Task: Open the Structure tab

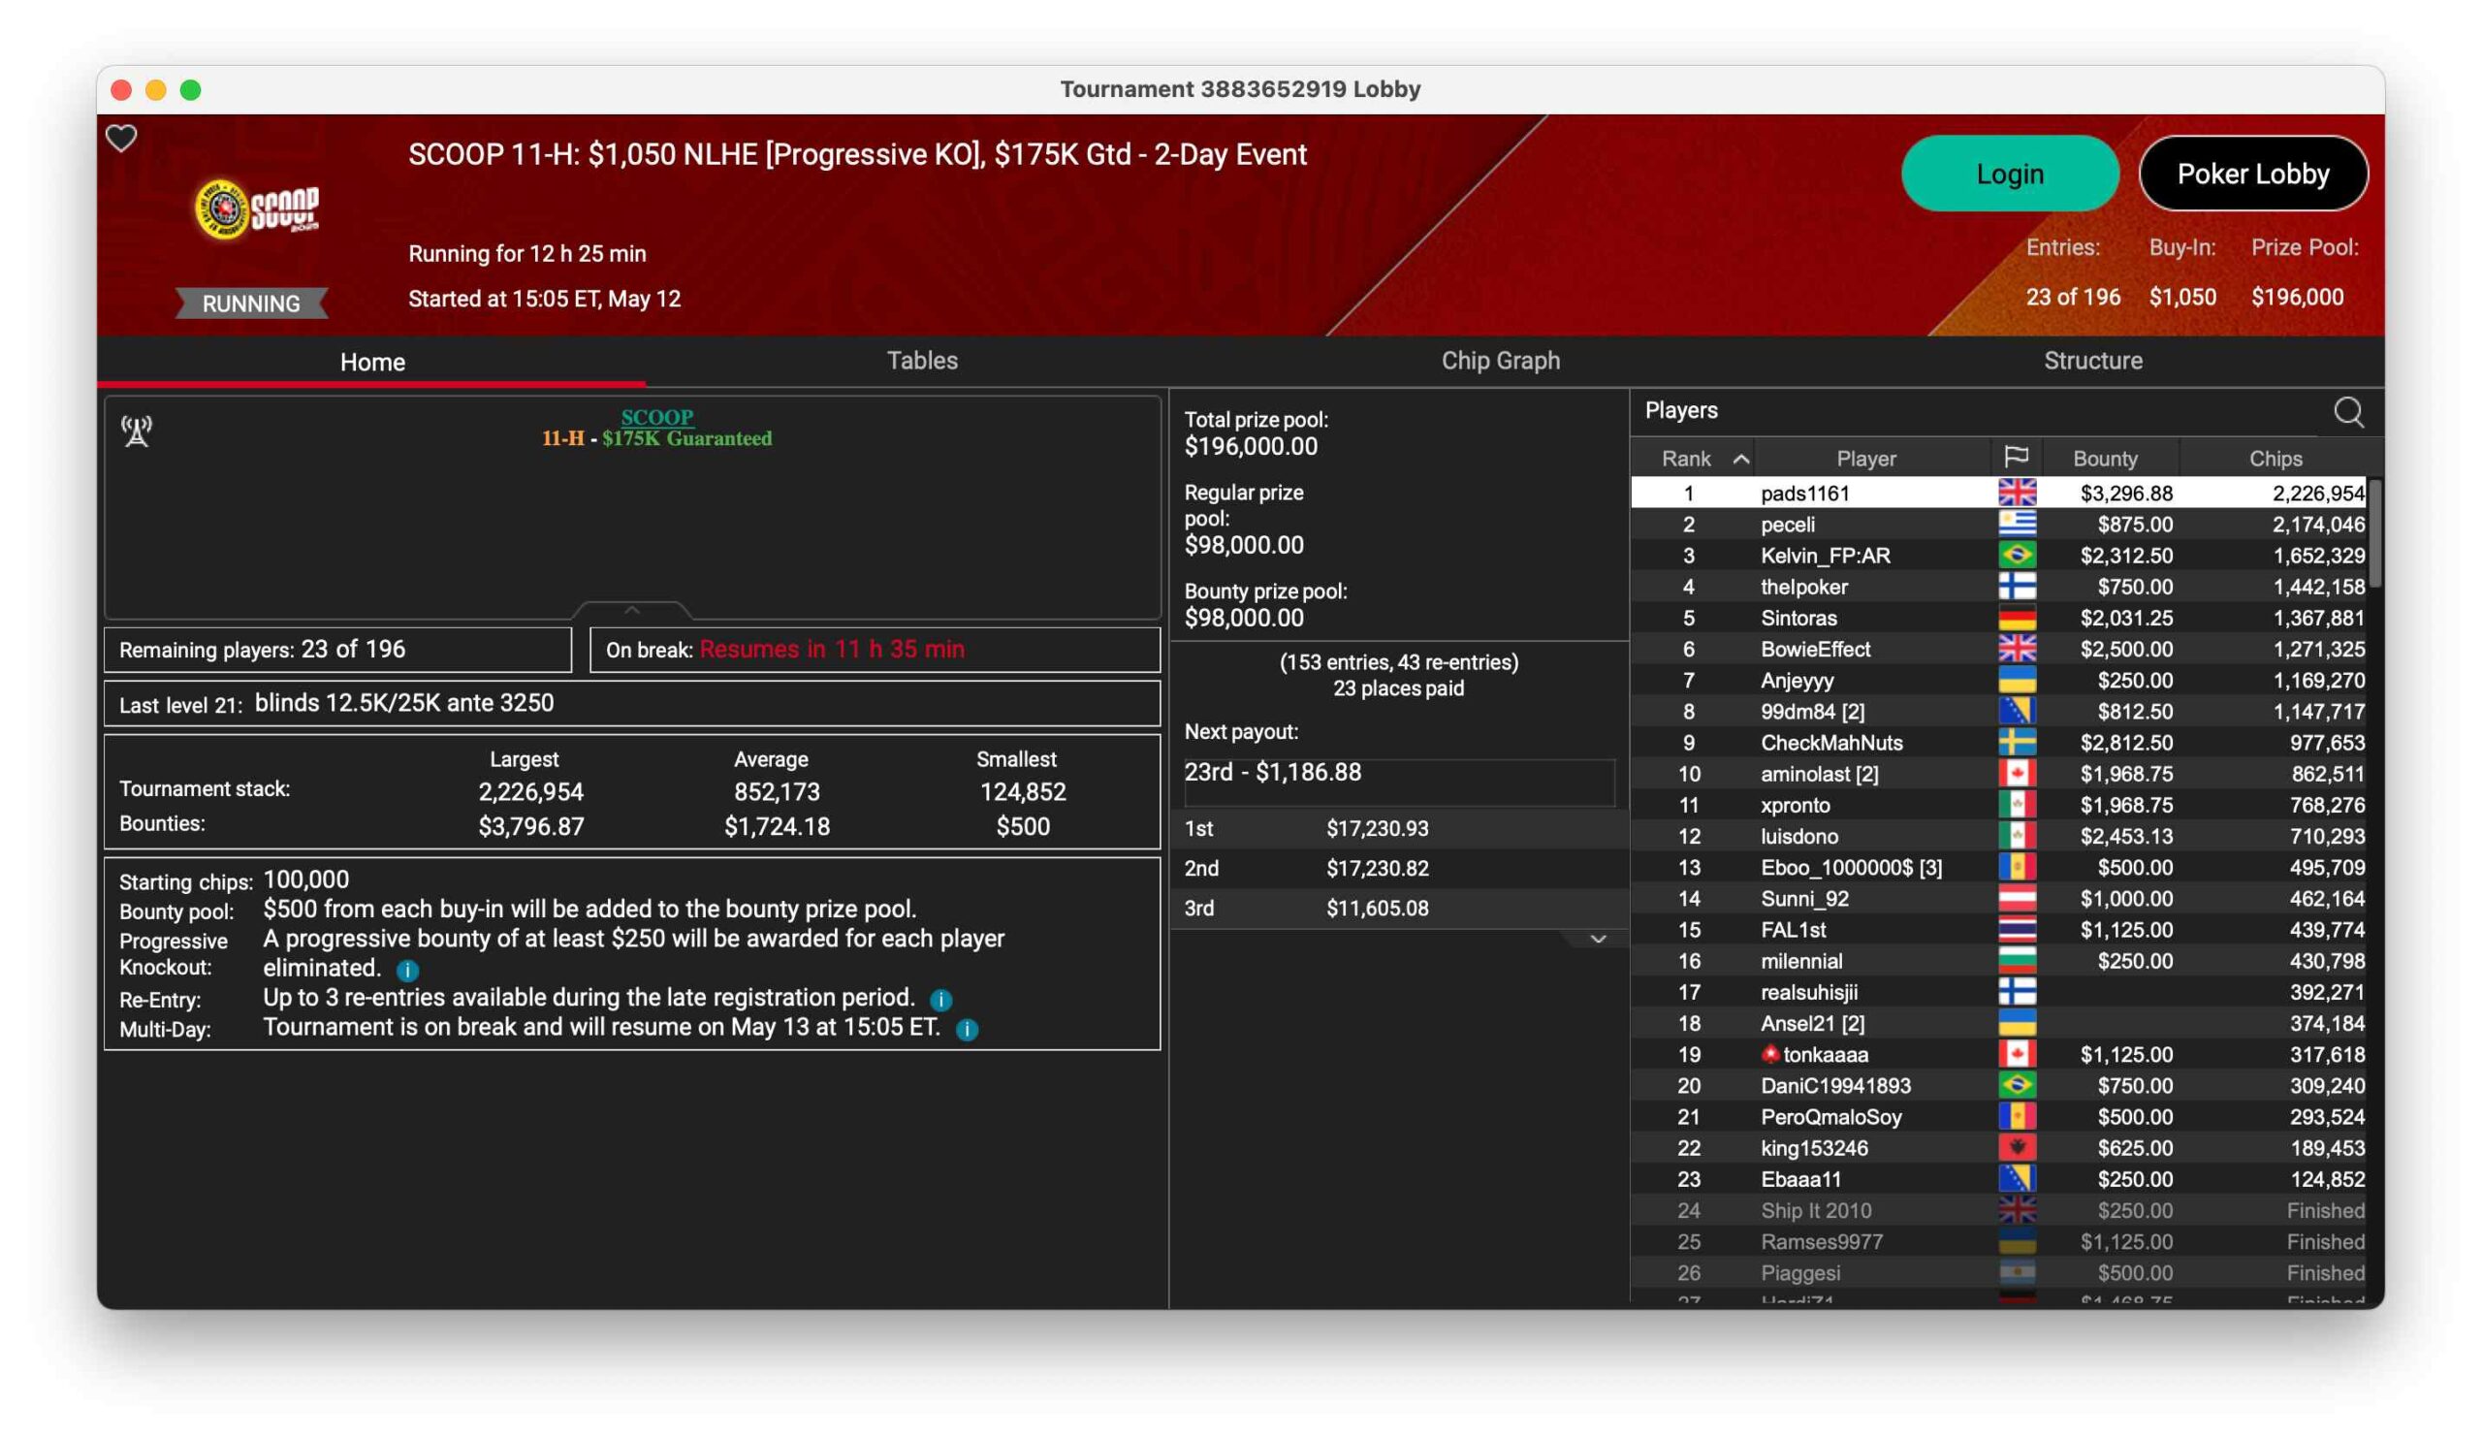Action: point(2092,361)
